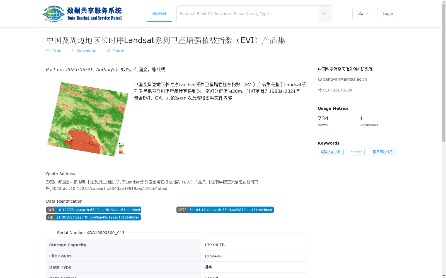Focus the subject search input field
This screenshot has width=446, height=278.
247,14
